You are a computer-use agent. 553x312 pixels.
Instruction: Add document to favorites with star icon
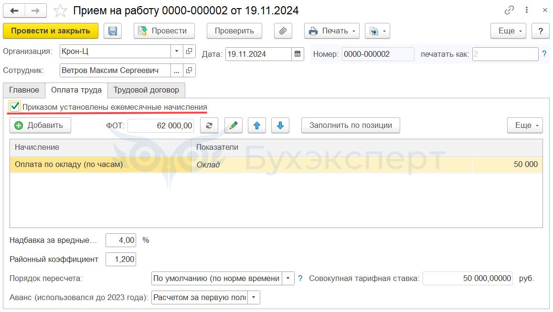click(60, 11)
